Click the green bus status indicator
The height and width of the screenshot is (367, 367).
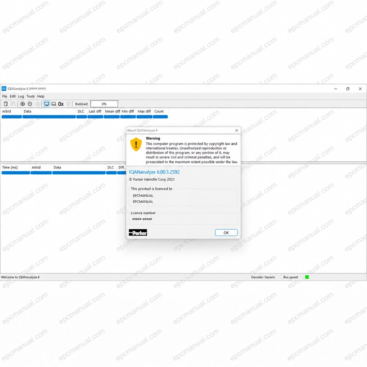pyautogui.click(x=307, y=277)
